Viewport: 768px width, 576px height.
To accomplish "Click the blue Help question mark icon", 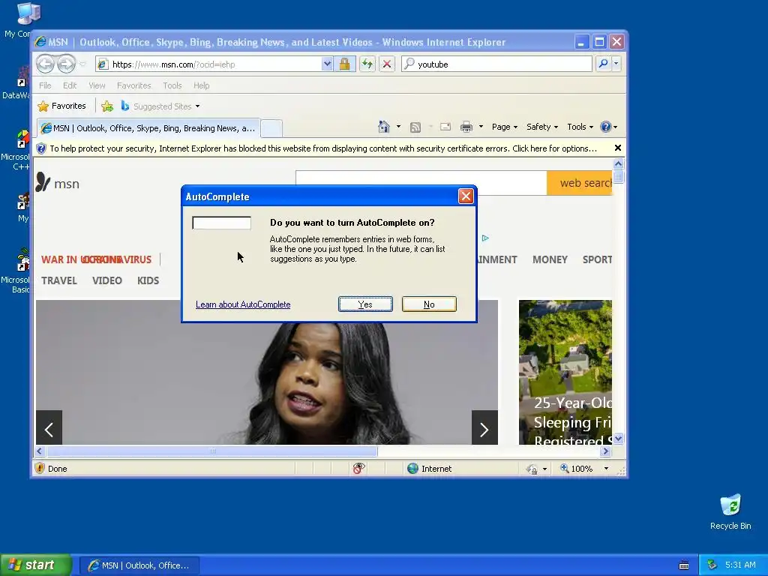I will (x=606, y=127).
